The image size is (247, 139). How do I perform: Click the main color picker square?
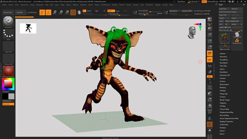[8, 84]
